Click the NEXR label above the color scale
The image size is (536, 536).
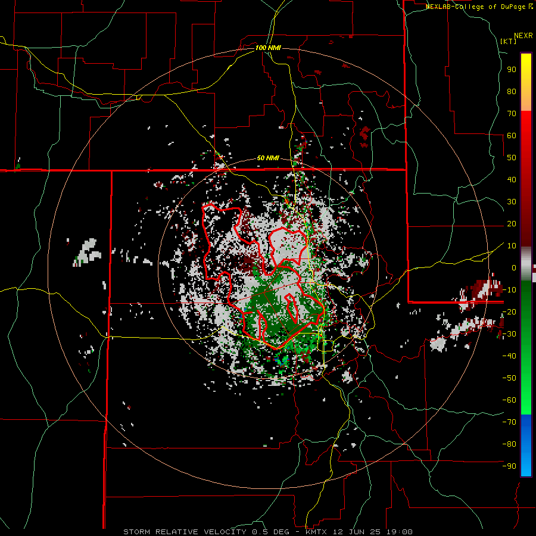point(523,36)
